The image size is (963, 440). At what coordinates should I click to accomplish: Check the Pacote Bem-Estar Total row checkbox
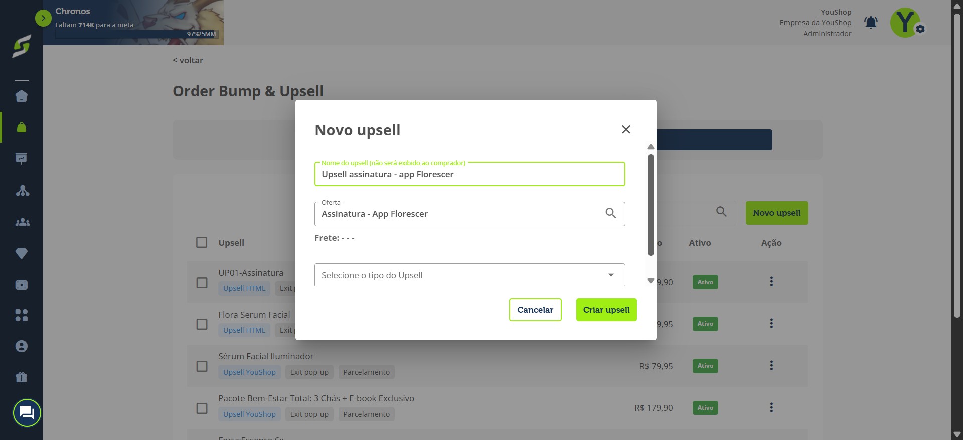pos(202,408)
